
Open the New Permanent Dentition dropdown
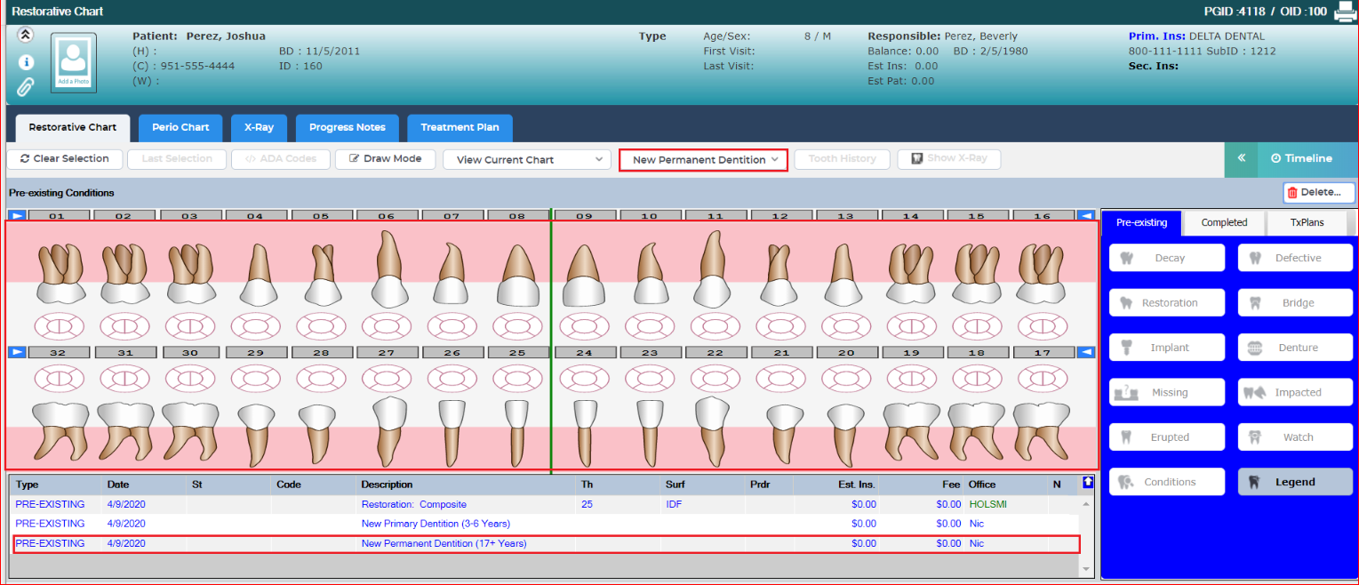click(x=703, y=160)
